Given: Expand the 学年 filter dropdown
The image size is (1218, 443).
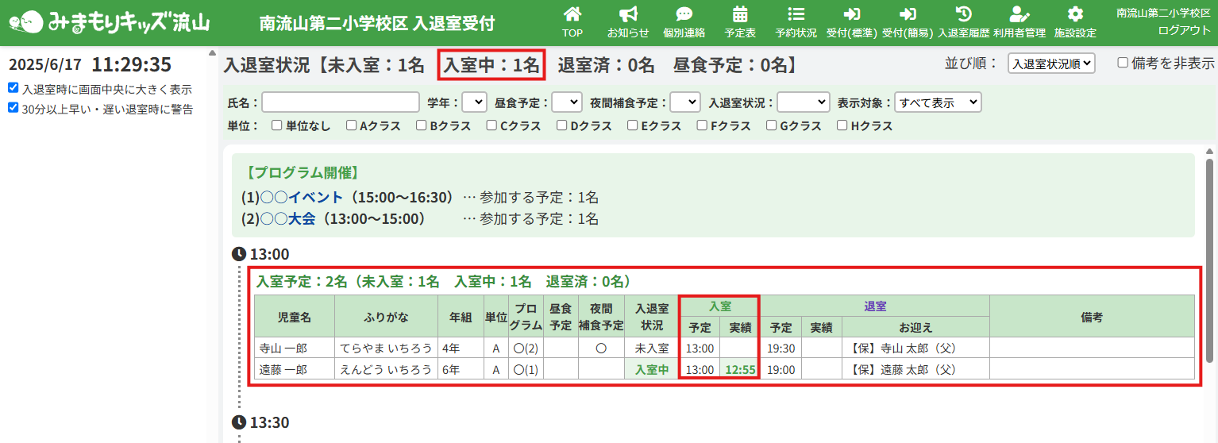Looking at the screenshot, I should 474,102.
